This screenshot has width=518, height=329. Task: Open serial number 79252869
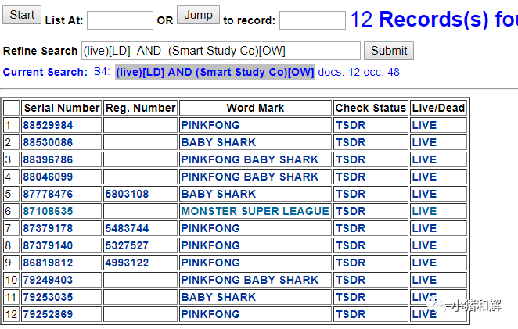point(48,314)
